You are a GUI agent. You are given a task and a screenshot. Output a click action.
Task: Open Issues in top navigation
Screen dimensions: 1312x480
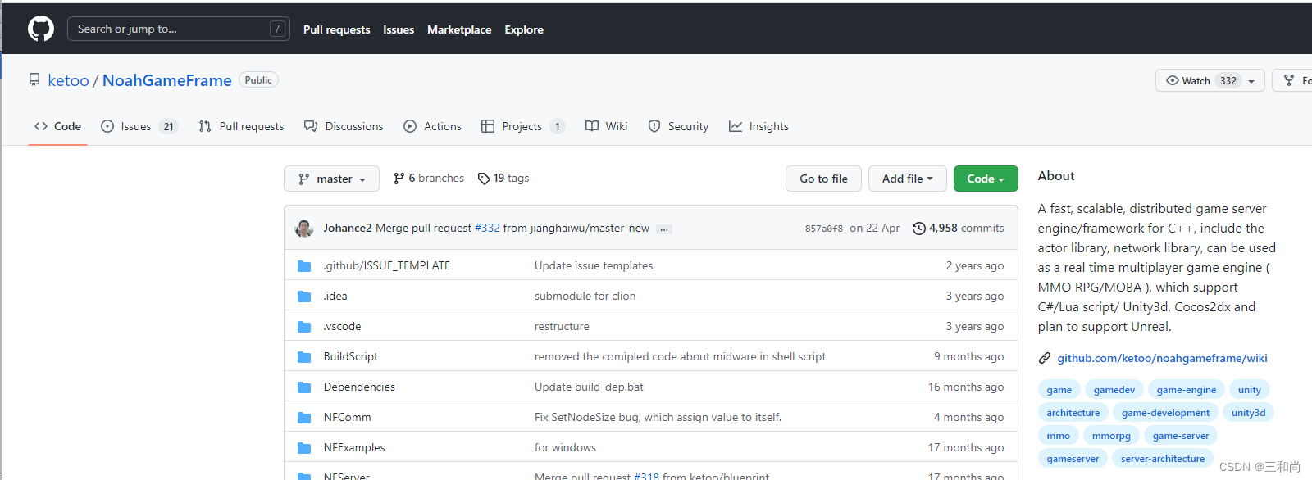click(x=399, y=29)
